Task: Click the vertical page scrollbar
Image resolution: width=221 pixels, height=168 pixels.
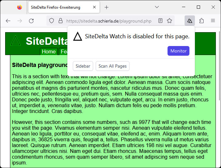Action: coord(219,66)
